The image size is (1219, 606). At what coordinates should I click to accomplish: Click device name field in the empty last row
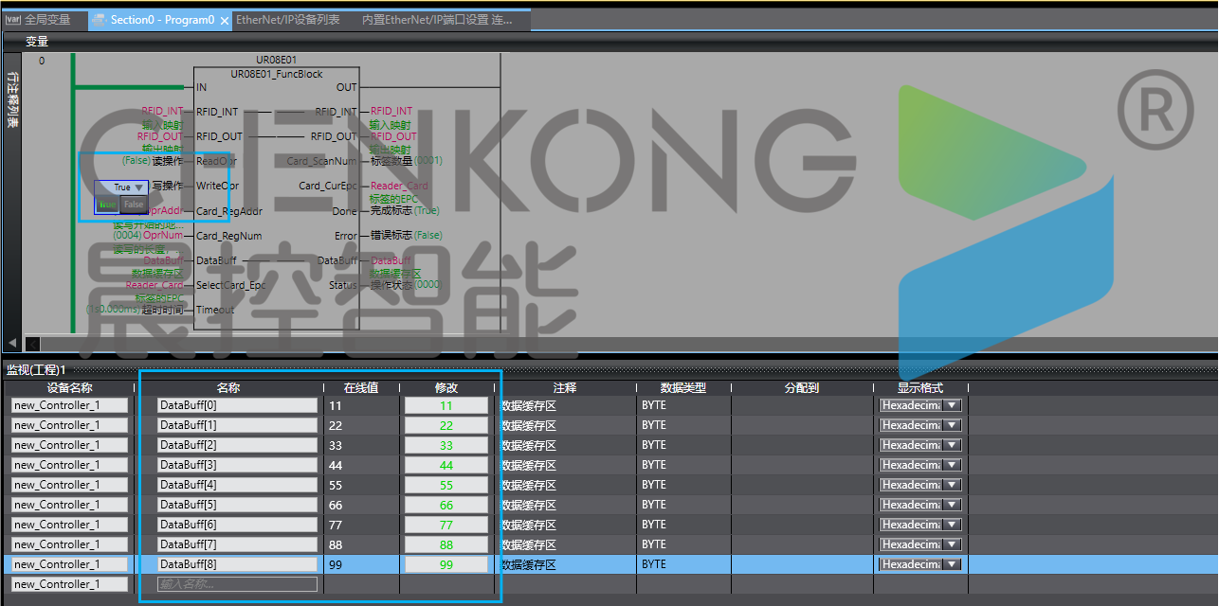pyautogui.click(x=69, y=584)
